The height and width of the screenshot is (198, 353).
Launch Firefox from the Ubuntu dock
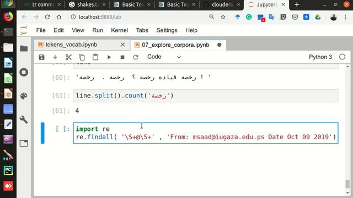8,16
